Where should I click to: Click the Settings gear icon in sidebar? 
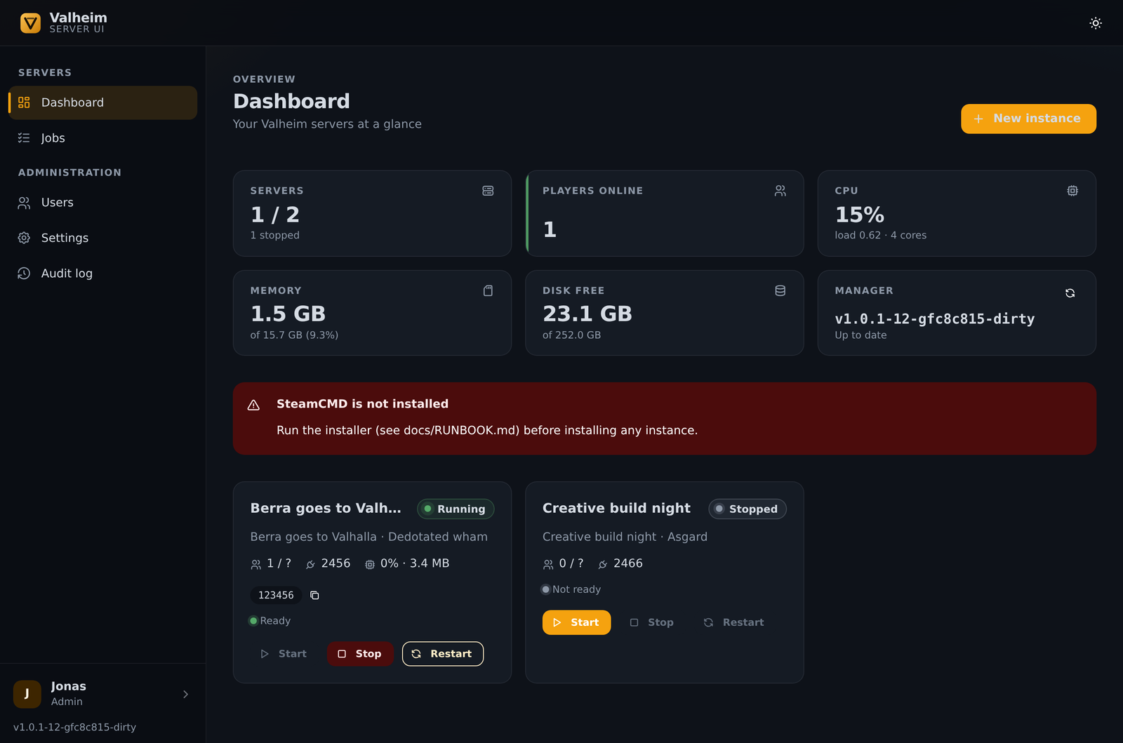click(24, 238)
